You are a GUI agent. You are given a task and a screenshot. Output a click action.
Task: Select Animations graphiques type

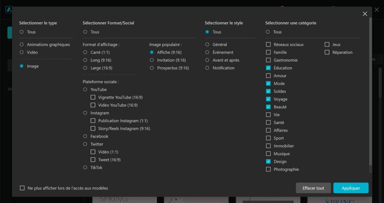(x=22, y=45)
